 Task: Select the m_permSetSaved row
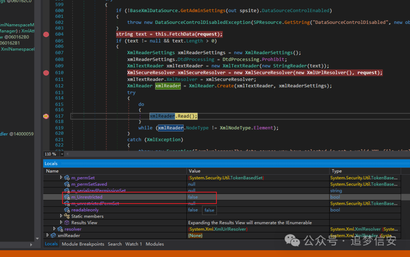(222, 184)
